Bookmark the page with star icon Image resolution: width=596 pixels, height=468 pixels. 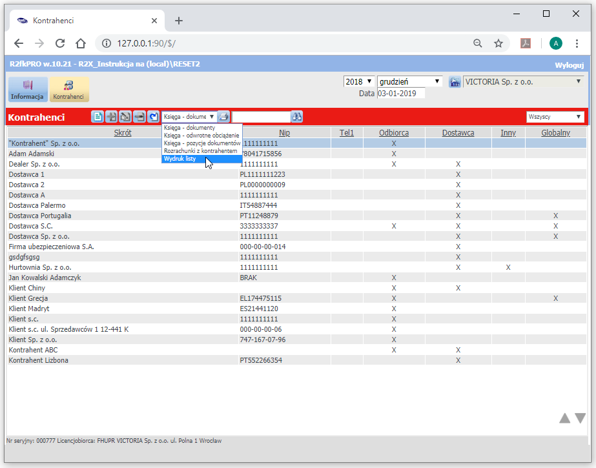[x=498, y=43]
